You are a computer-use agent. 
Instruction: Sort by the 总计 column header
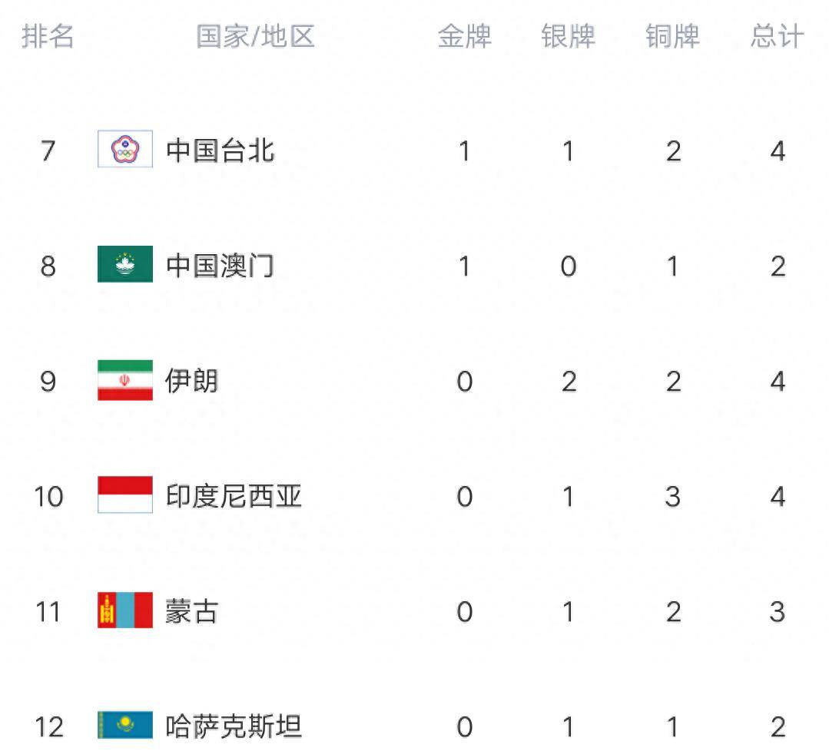pos(778,36)
